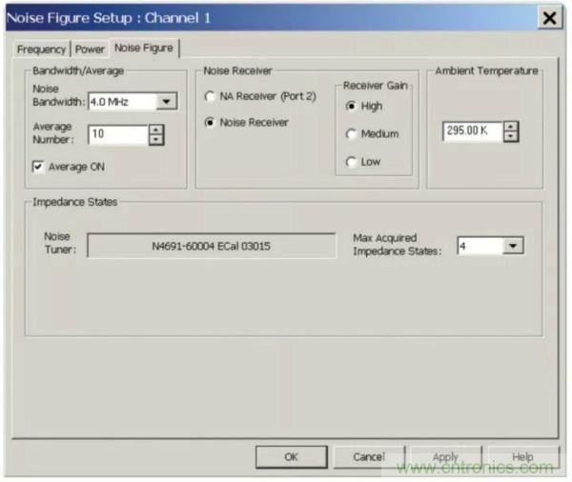Raise Ambient Temperature with up arrow
The image size is (572, 482).
(511, 127)
